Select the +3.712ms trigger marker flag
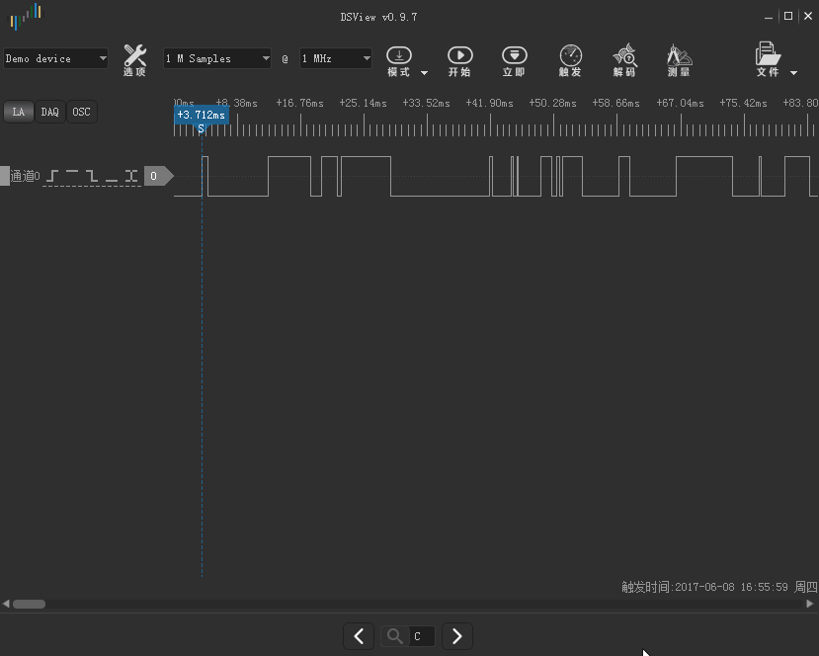 (x=201, y=116)
